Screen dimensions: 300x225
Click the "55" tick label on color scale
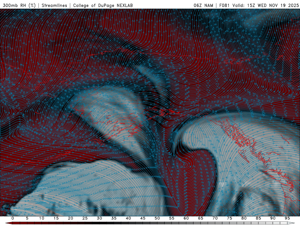(172, 218)
